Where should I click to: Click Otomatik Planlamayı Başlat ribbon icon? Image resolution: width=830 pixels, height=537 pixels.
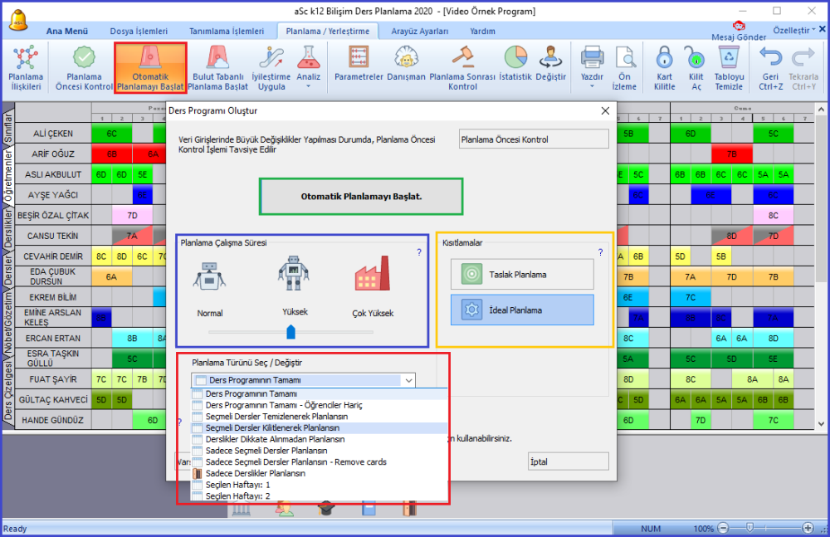[x=150, y=68]
